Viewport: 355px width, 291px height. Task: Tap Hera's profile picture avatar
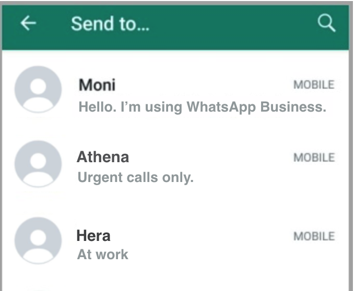pos(38,240)
